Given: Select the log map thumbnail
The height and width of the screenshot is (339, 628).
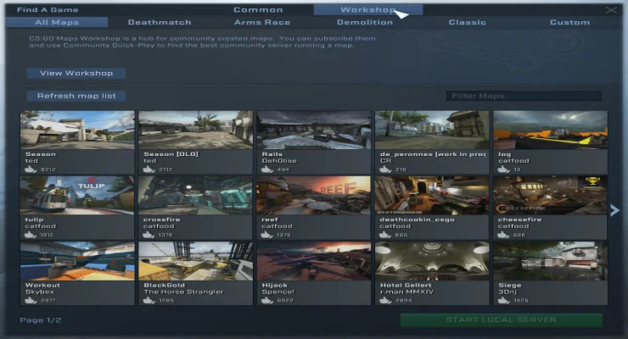Looking at the screenshot, I should click(x=550, y=130).
